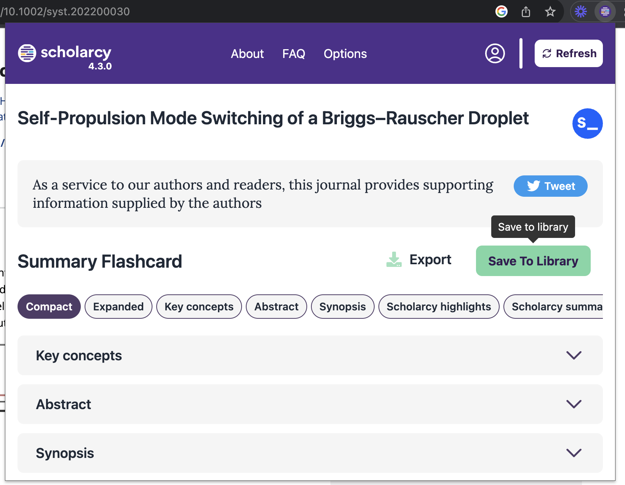Open the user account icon
Image resolution: width=625 pixels, height=485 pixels.
coord(495,53)
